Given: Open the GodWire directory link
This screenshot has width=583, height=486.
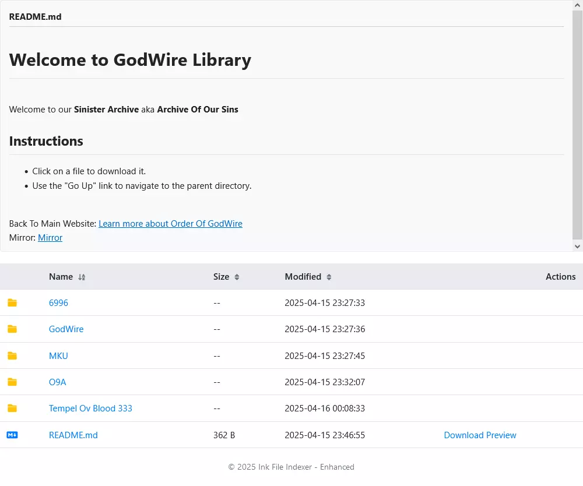Looking at the screenshot, I should [66, 329].
